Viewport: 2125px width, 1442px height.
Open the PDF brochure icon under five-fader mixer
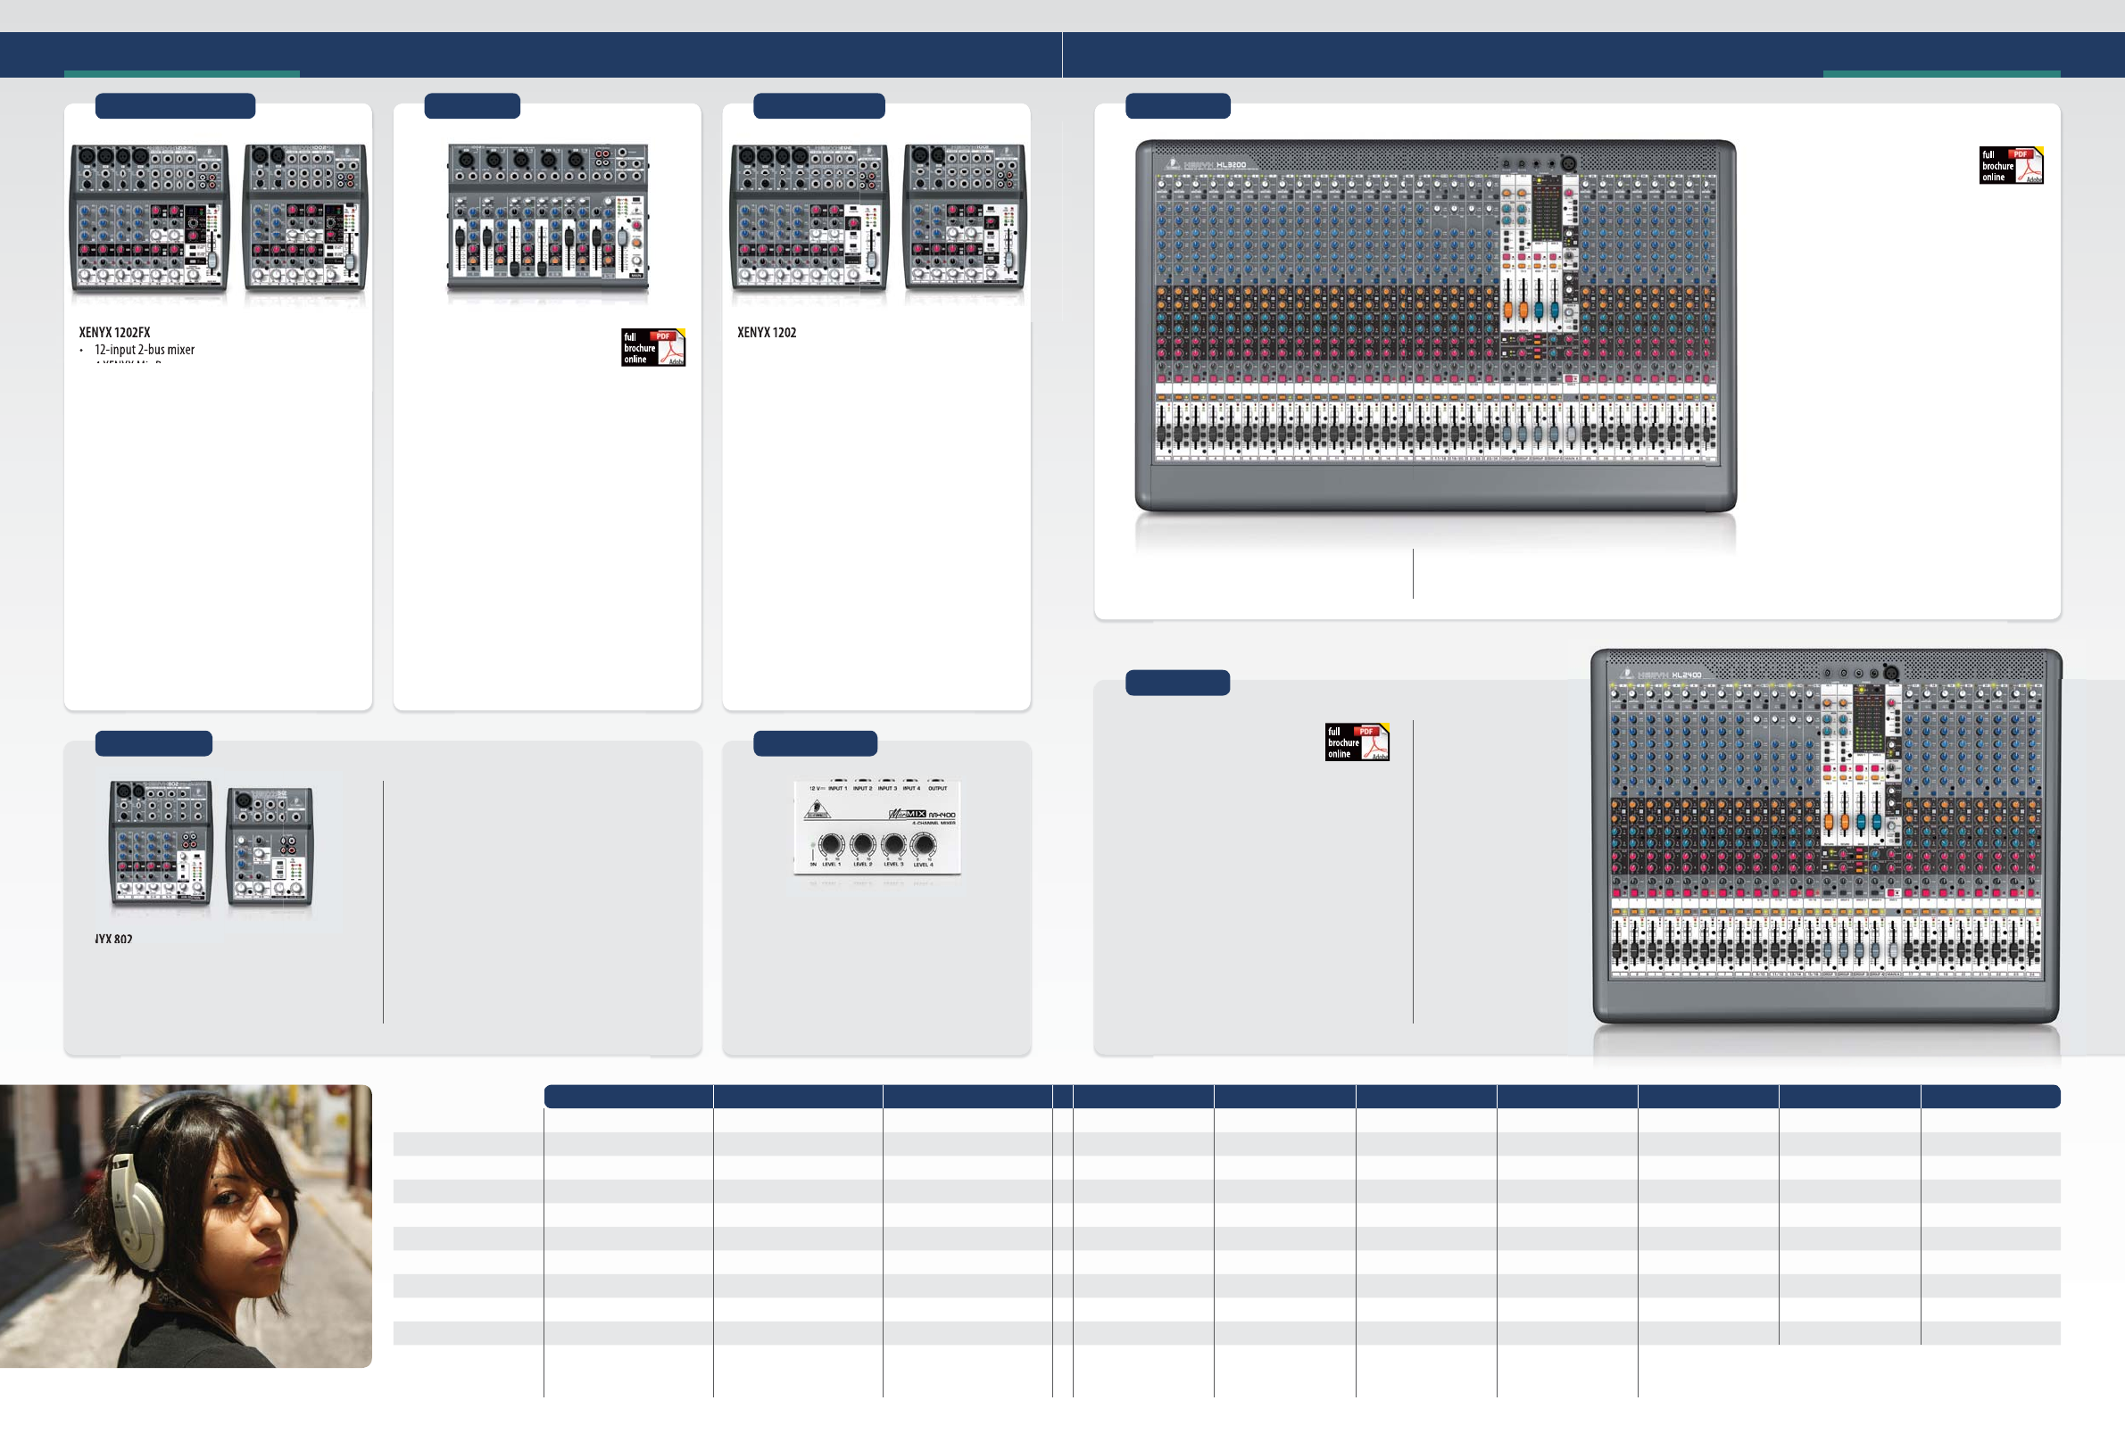tap(653, 347)
